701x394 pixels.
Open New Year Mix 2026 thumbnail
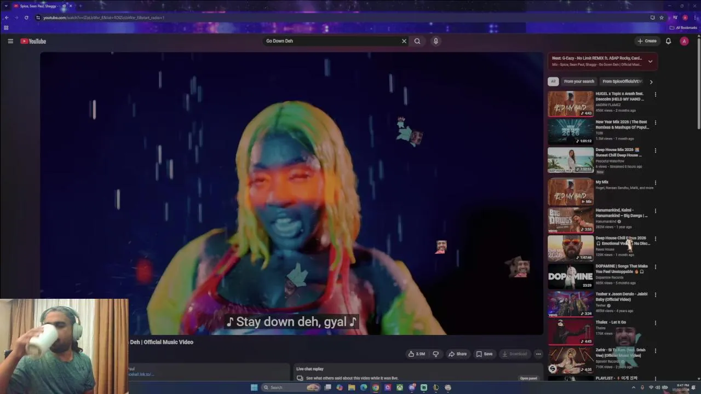click(x=571, y=132)
